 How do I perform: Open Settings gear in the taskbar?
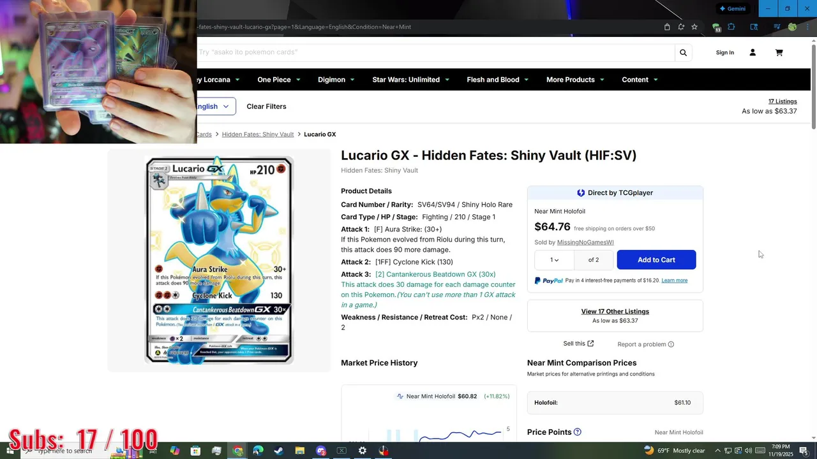pyautogui.click(x=362, y=451)
